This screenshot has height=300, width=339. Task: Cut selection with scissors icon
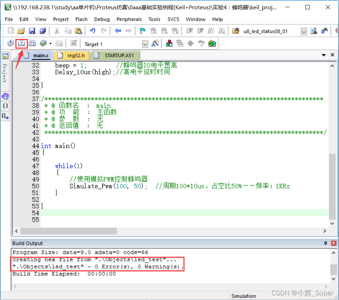click(57, 31)
